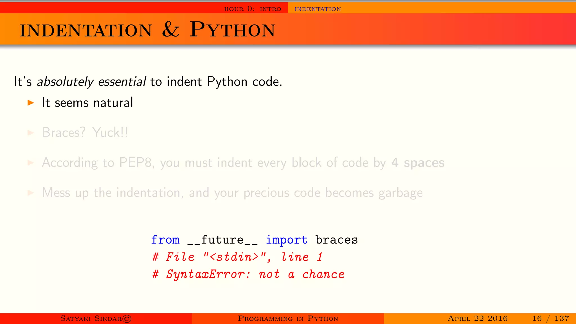This screenshot has height=324, width=576.
Task: Click the faded bullet arrow beside 'Mess up the indentation'
Action: [x=31, y=193]
